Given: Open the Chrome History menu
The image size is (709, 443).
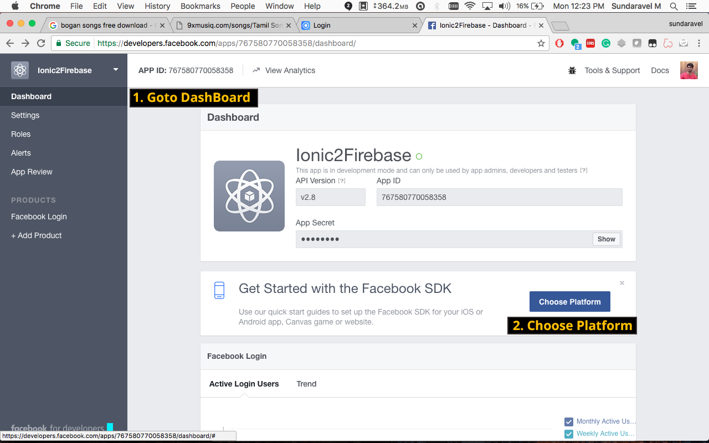Looking at the screenshot, I should pyautogui.click(x=157, y=6).
